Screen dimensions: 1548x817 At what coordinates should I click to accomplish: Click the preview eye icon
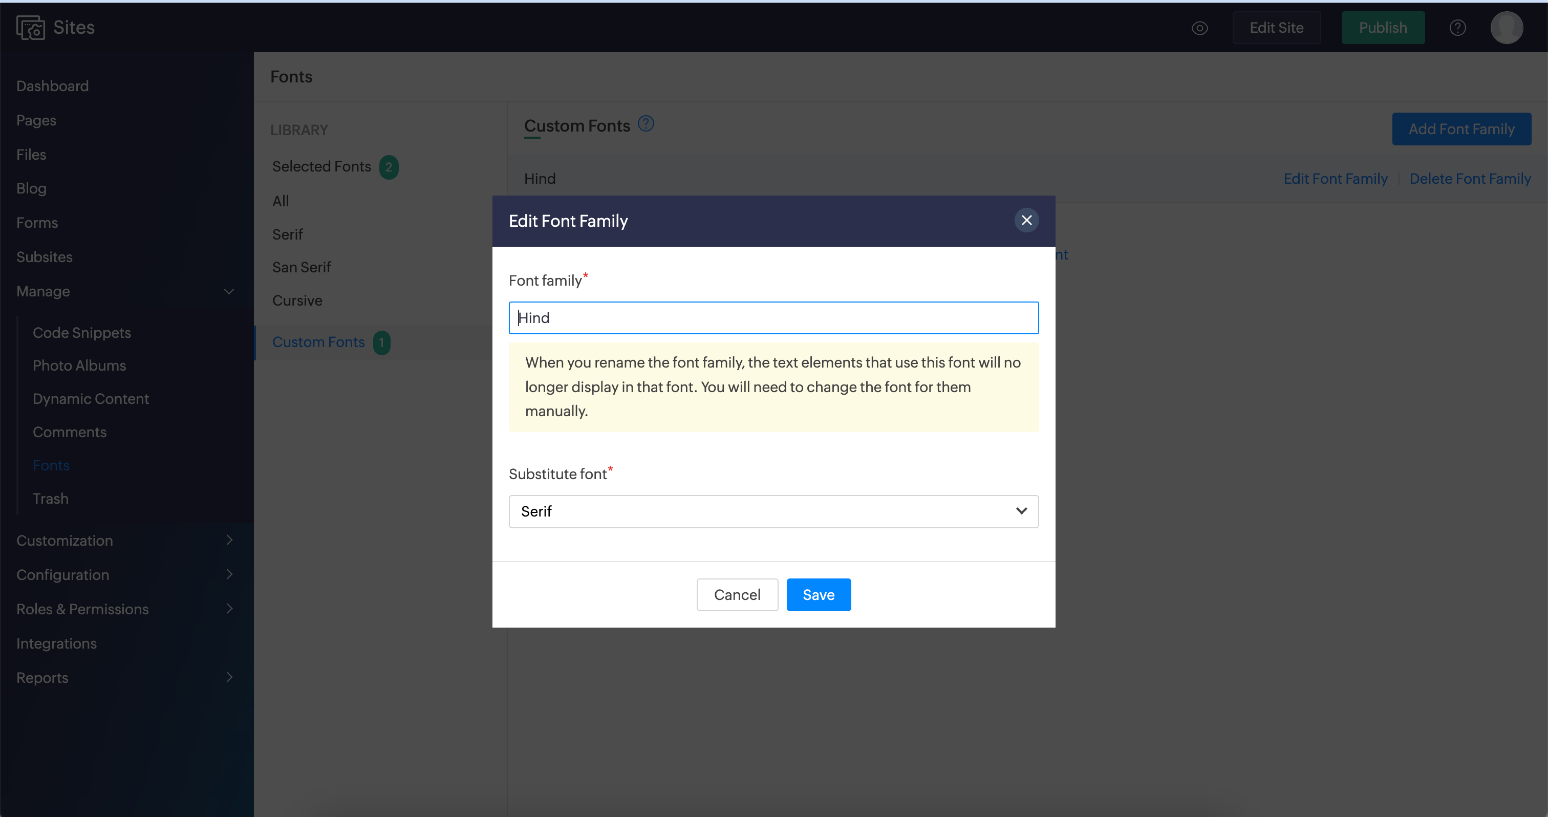pos(1199,28)
